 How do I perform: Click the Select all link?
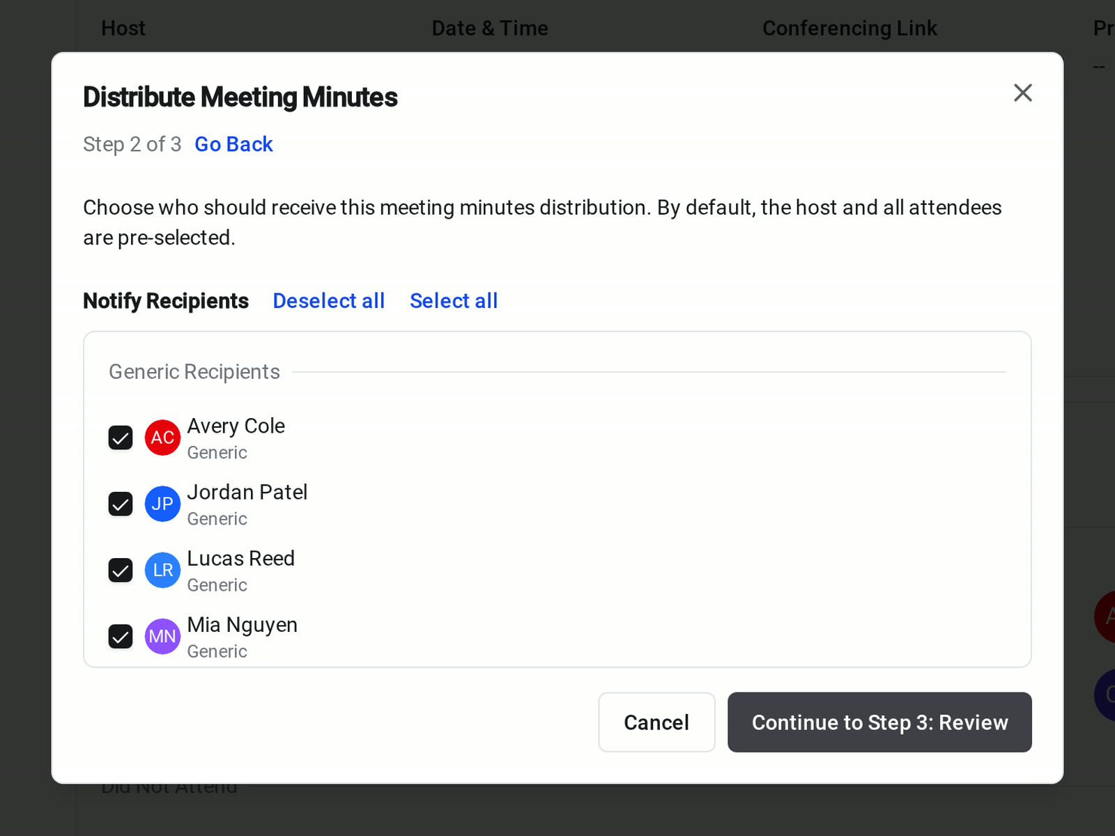click(454, 301)
